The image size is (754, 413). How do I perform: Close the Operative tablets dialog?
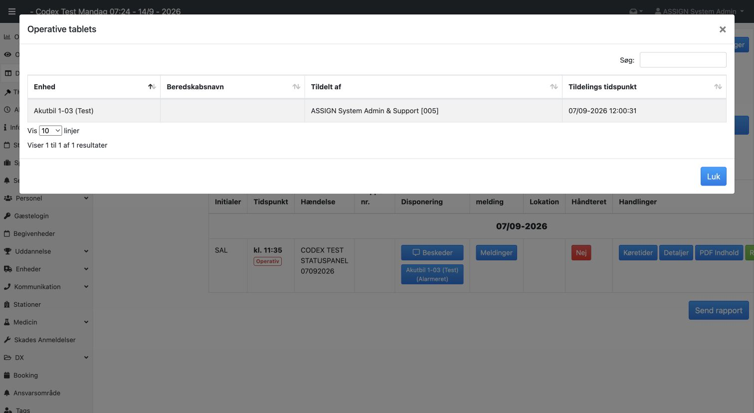[722, 29]
